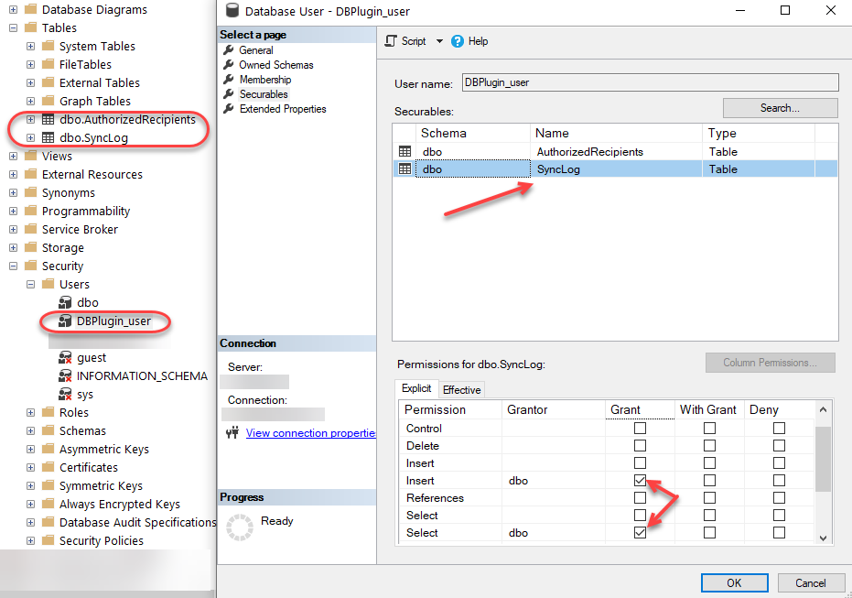
Task: Toggle With Grant for Select permission
Action: click(x=709, y=532)
